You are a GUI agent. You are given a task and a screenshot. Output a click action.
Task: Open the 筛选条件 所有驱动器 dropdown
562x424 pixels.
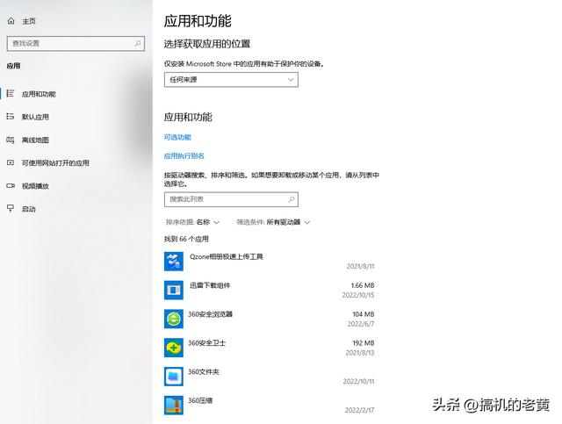coord(273,222)
